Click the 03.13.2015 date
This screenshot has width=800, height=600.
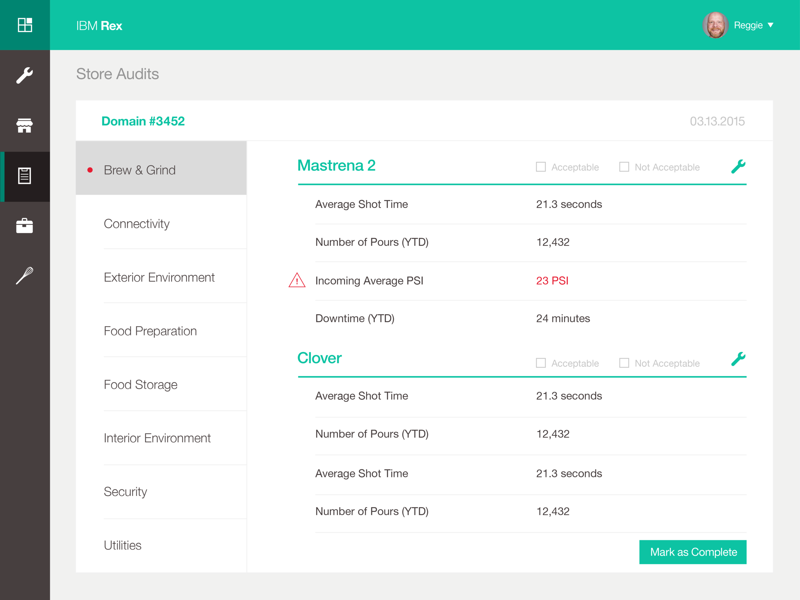click(x=717, y=121)
